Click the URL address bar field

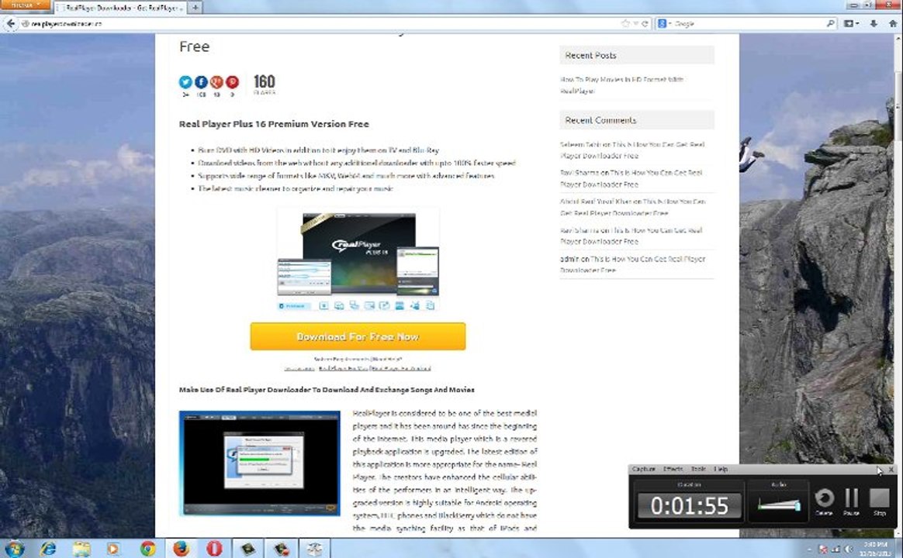pos(323,23)
